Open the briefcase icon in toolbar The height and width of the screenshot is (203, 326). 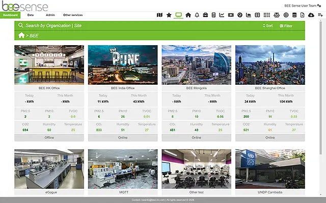205,15
